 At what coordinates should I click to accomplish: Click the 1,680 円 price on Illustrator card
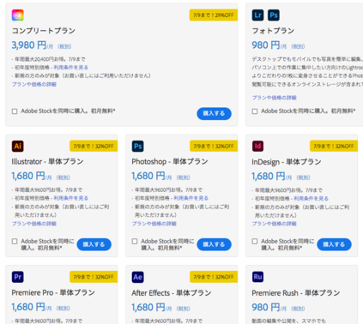point(28,176)
